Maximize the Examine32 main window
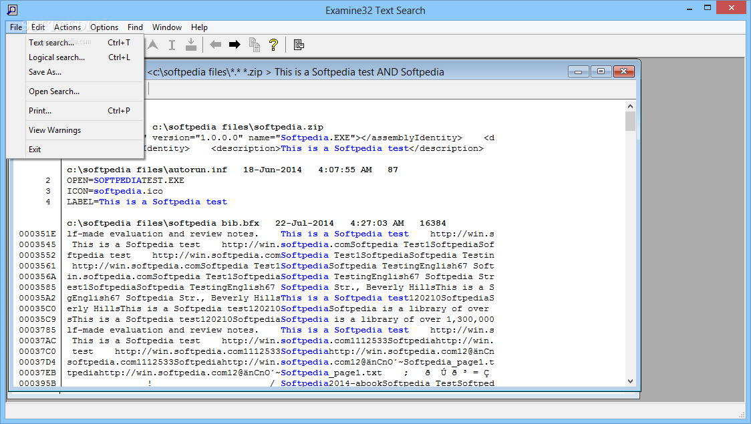This screenshot has width=751, height=424. (708, 7)
